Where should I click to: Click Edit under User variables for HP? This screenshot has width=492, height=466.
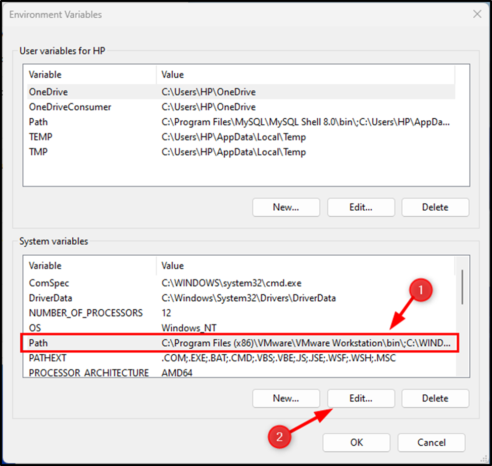point(361,207)
